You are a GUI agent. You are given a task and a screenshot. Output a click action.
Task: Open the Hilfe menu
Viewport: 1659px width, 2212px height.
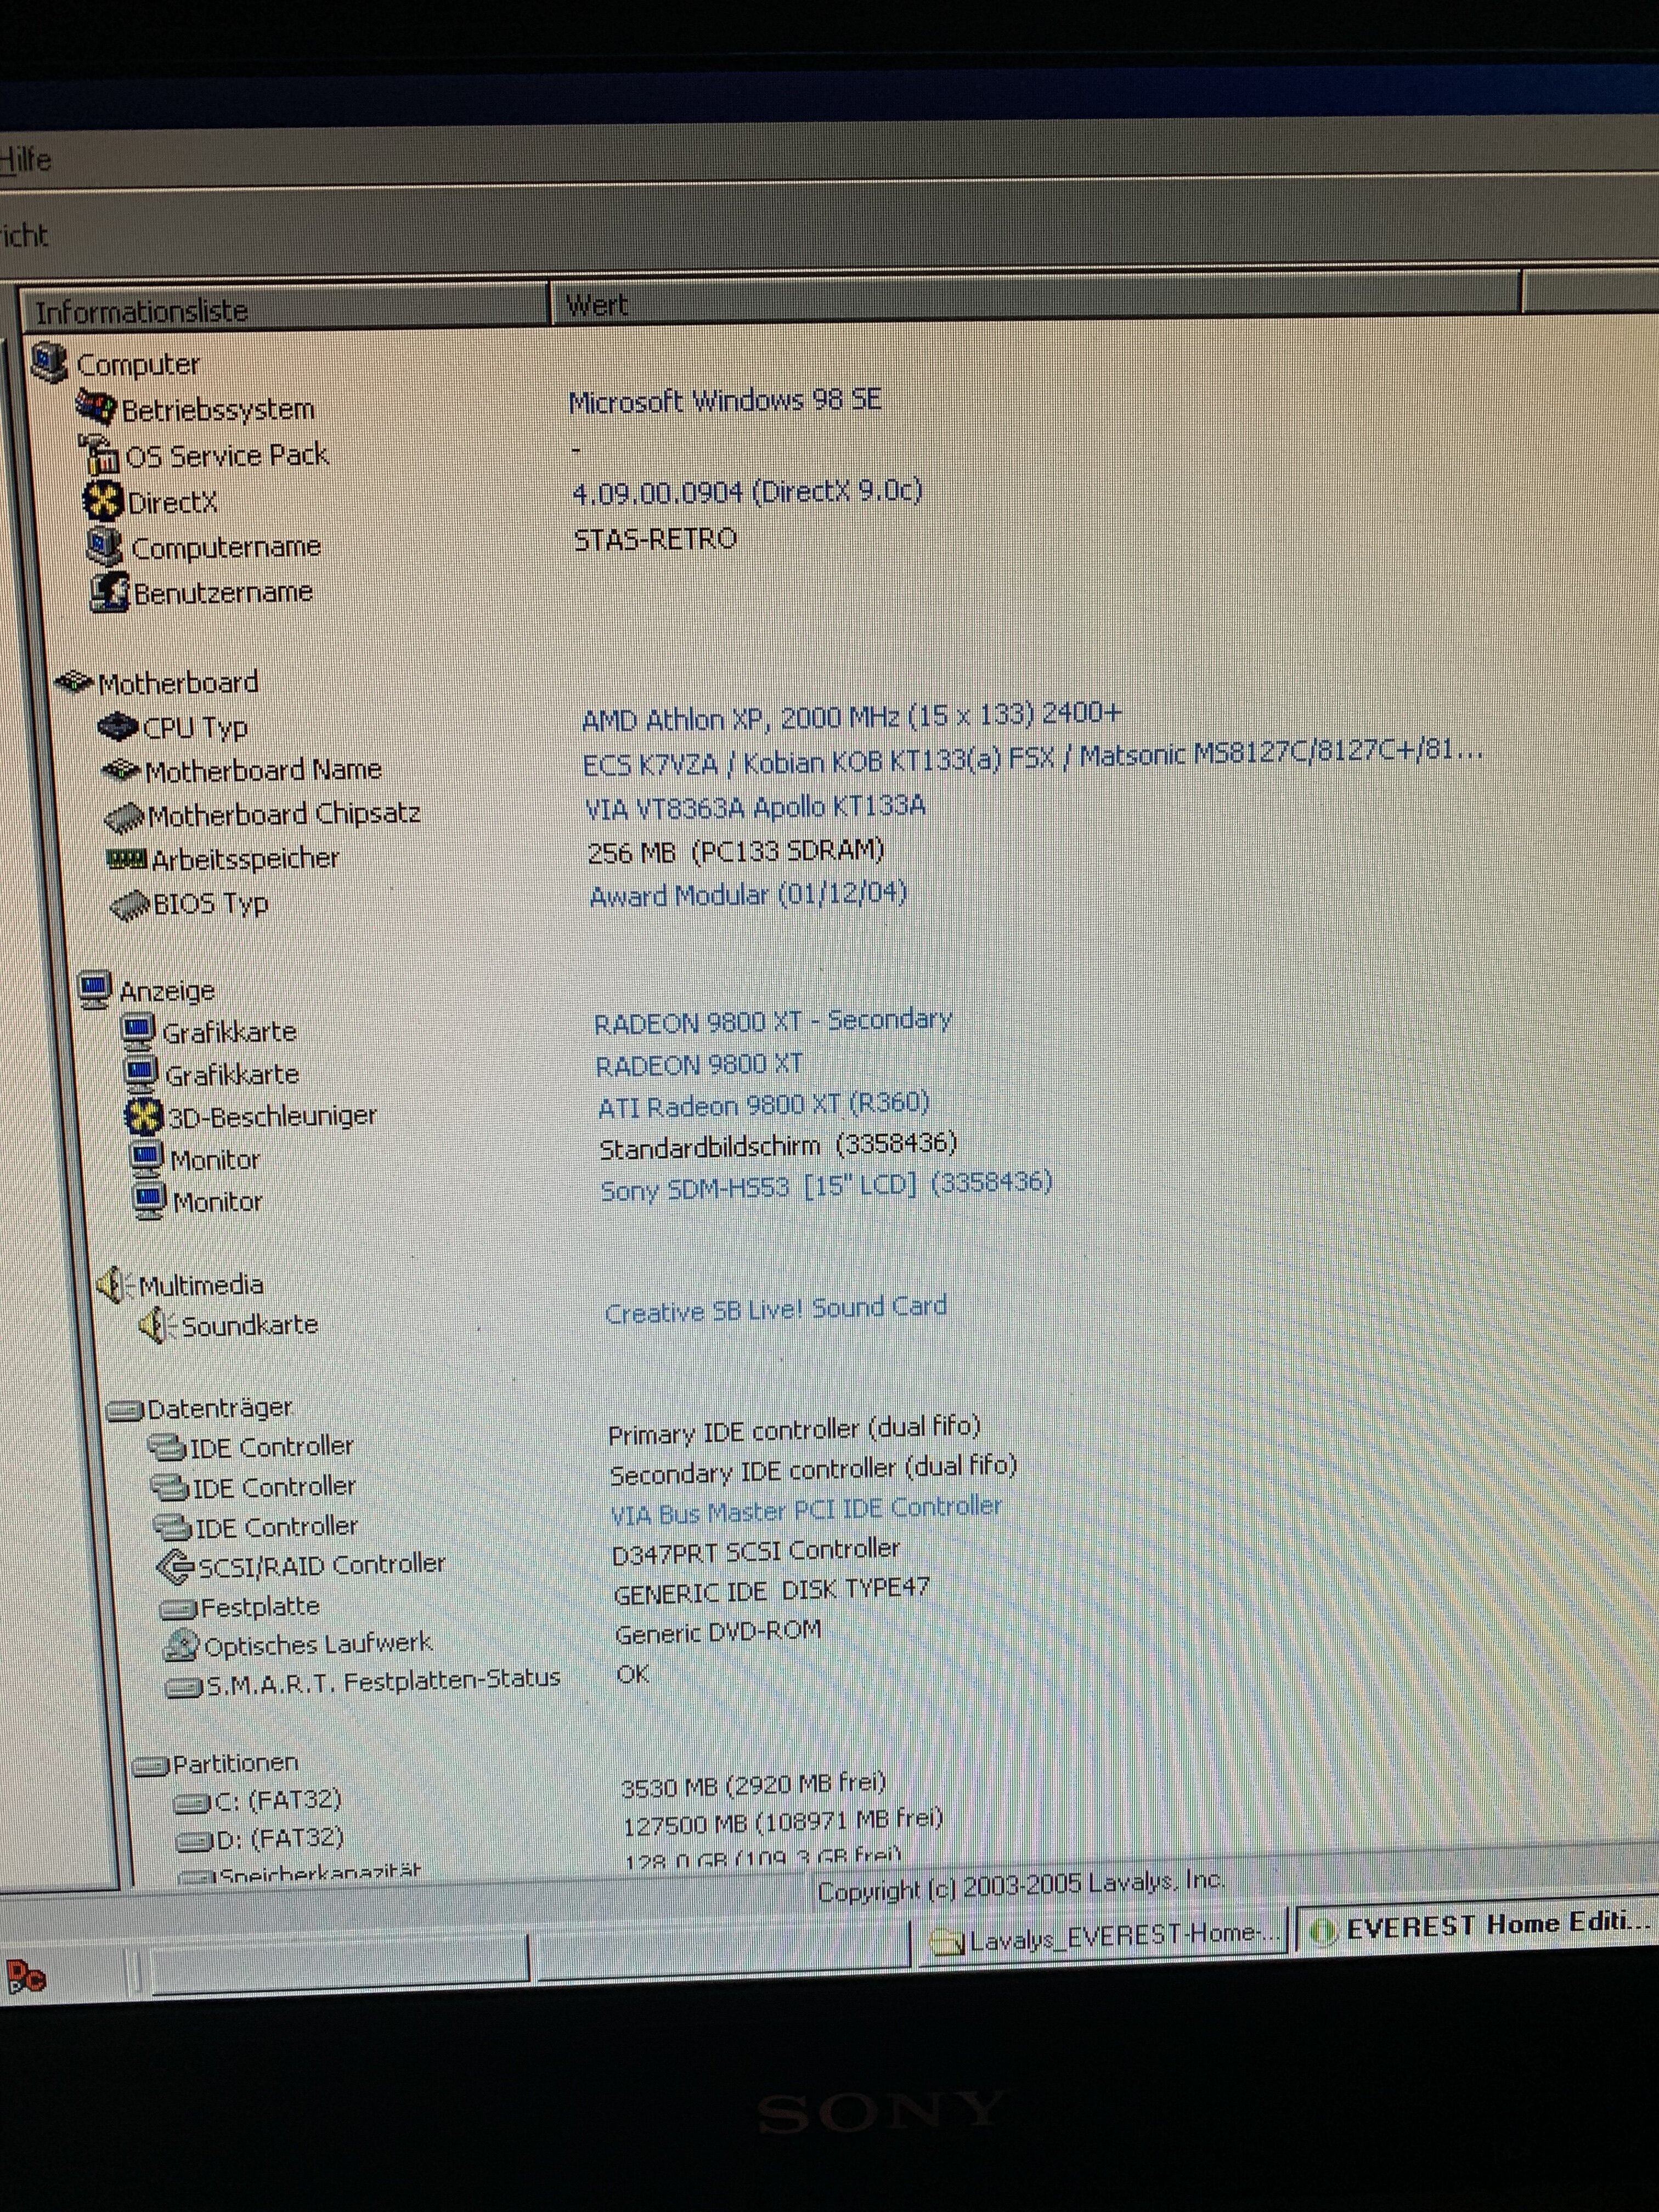24,159
